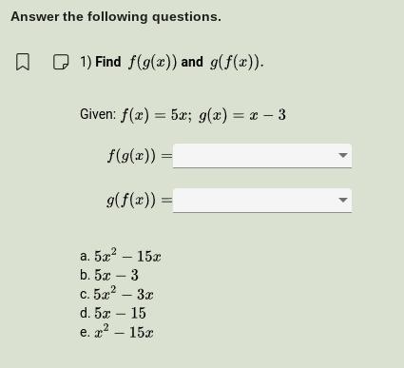Select answer choice d. 5x − 15
The width and height of the screenshot is (404, 368).
[x=113, y=313]
